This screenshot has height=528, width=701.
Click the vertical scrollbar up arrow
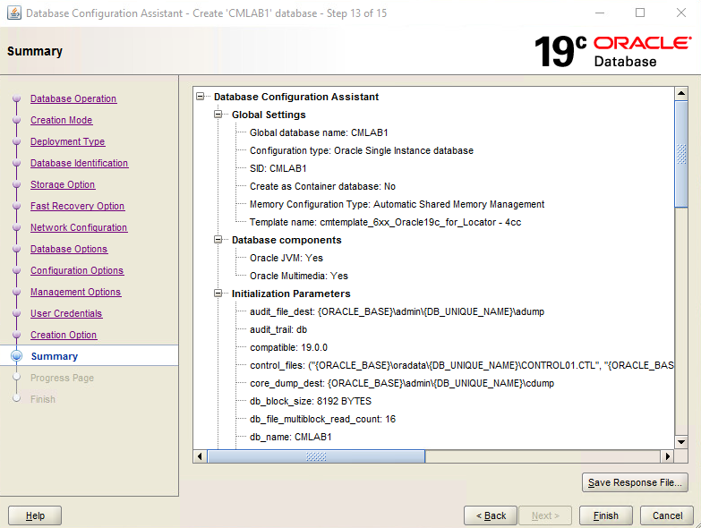point(681,93)
